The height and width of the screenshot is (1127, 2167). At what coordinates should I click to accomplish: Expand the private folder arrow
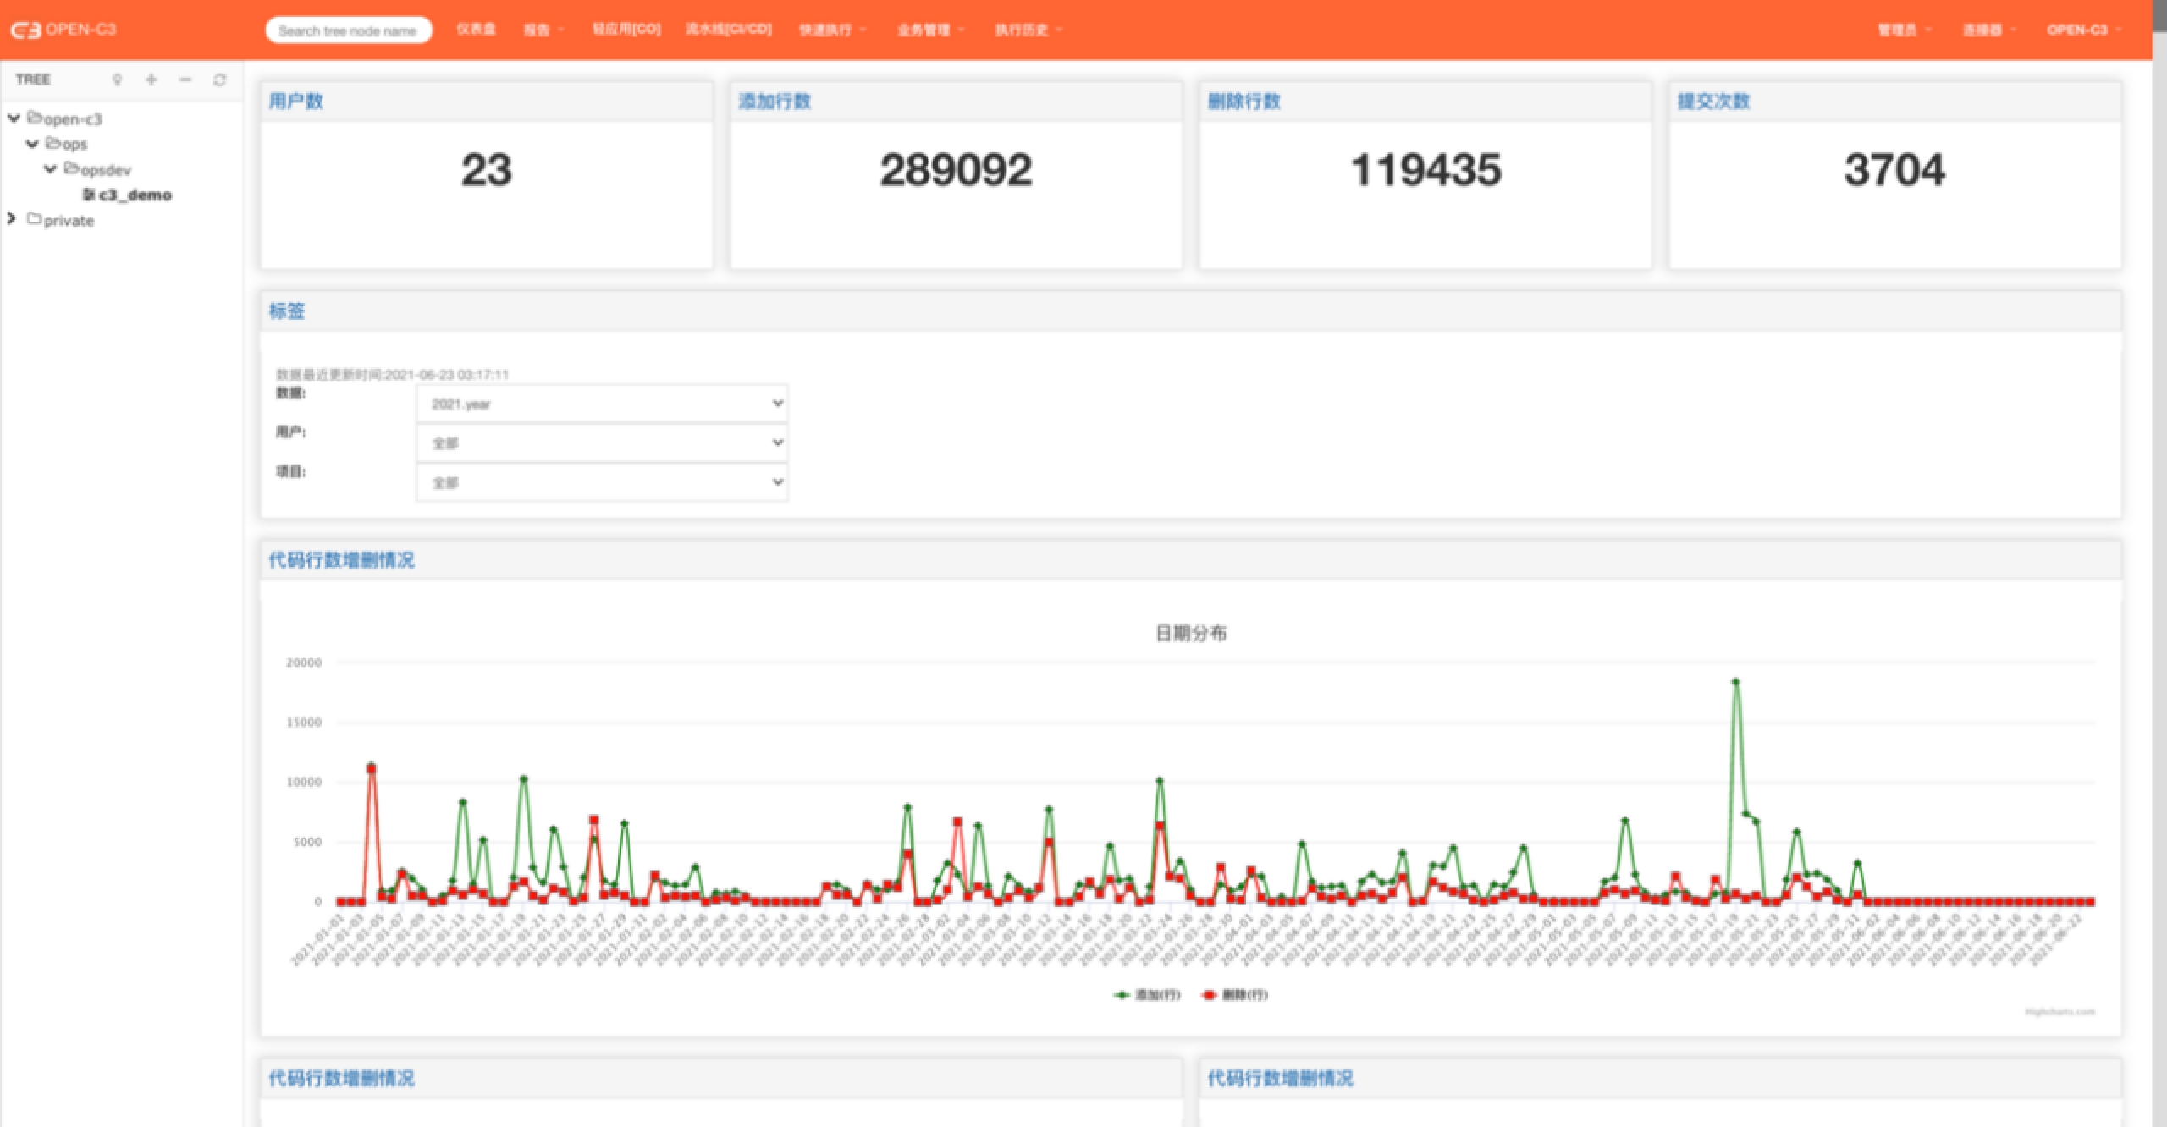(12, 219)
